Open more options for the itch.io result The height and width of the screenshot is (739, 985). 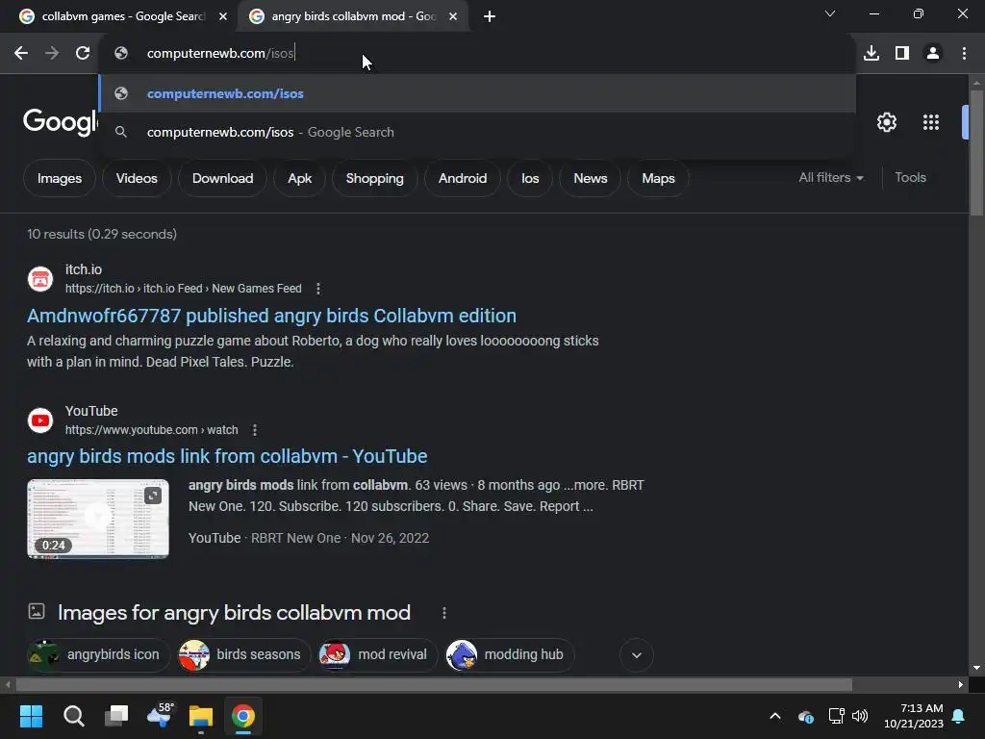tap(317, 289)
